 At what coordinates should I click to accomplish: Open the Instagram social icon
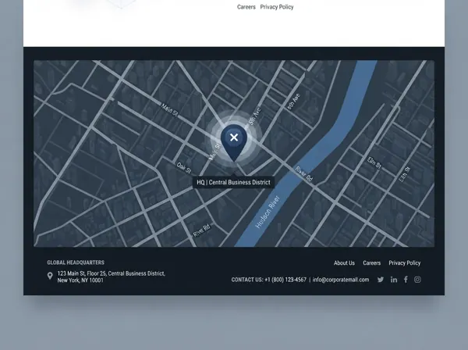[417, 280]
